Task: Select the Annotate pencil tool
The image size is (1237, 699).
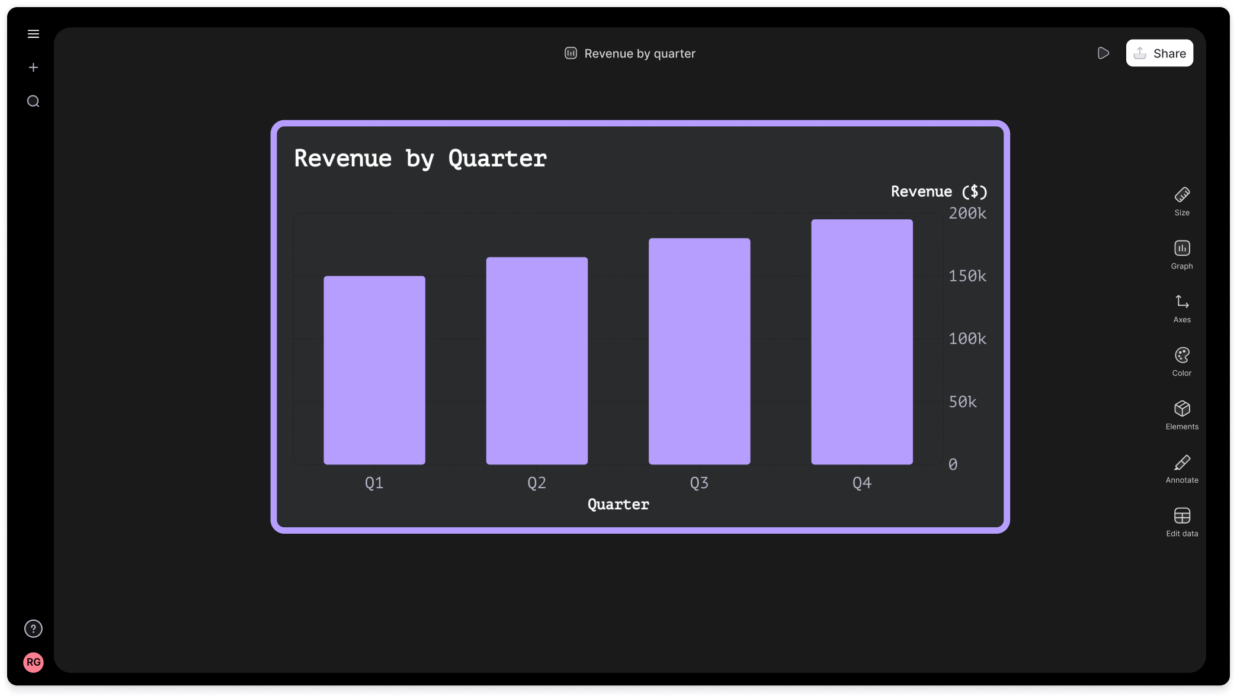Action: tap(1181, 469)
